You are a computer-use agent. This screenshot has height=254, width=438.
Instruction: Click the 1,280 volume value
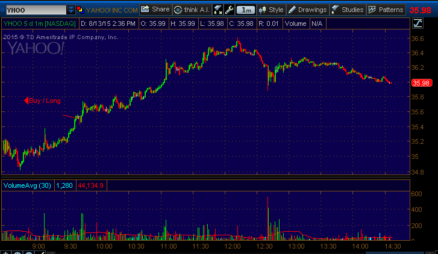tap(64, 185)
